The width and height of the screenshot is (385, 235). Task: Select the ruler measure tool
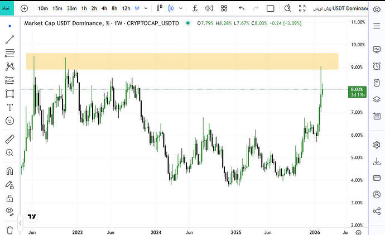click(x=9, y=138)
